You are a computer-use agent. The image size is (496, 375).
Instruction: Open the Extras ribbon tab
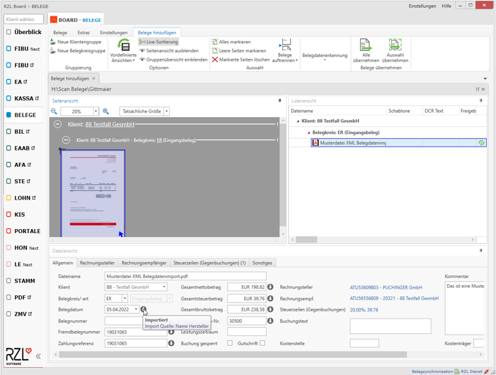pyautogui.click(x=83, y=32)
